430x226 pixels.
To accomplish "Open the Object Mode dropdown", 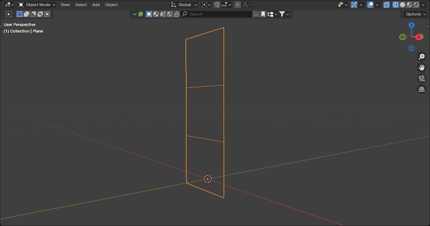I will point(37,5).
